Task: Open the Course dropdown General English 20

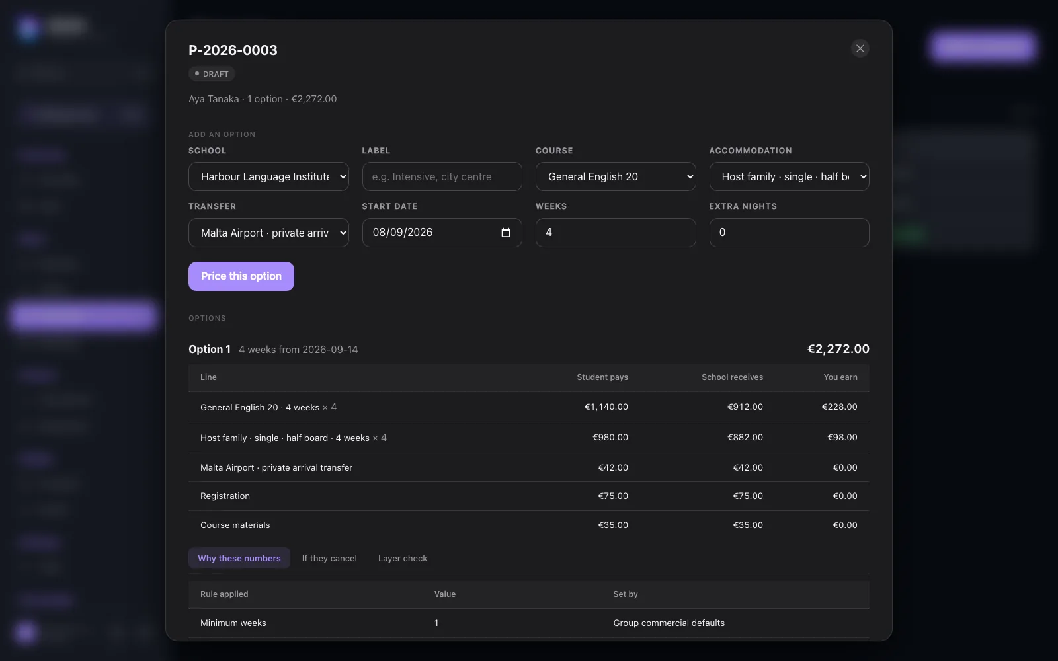Action: [x=616, y=176]
